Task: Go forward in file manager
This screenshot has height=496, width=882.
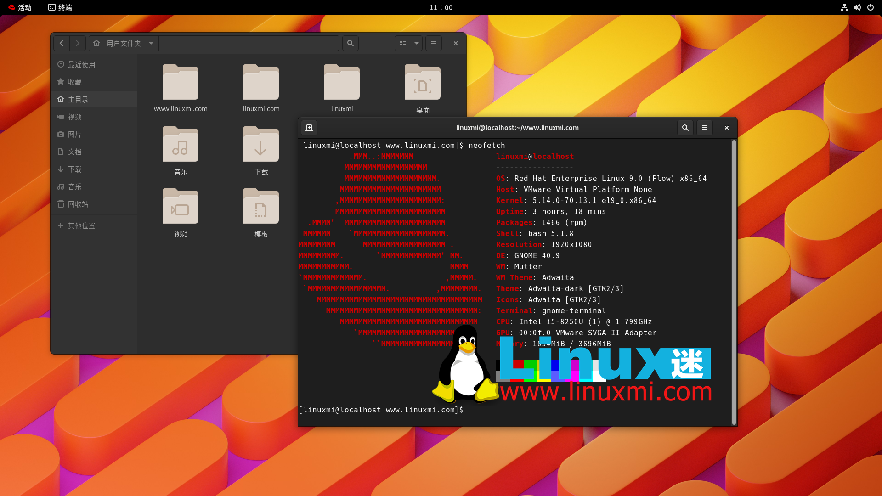Action: click(78, 43)
